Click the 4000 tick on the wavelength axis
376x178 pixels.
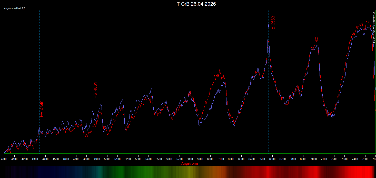pos(4,159)
